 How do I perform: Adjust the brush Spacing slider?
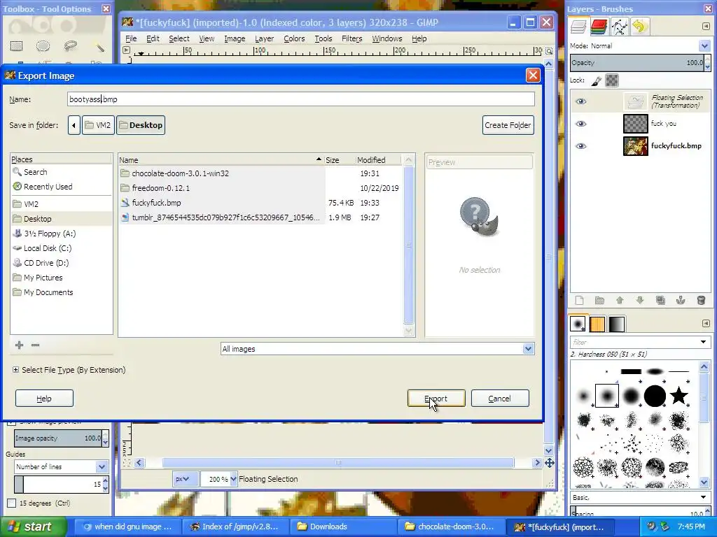(638, 512)
